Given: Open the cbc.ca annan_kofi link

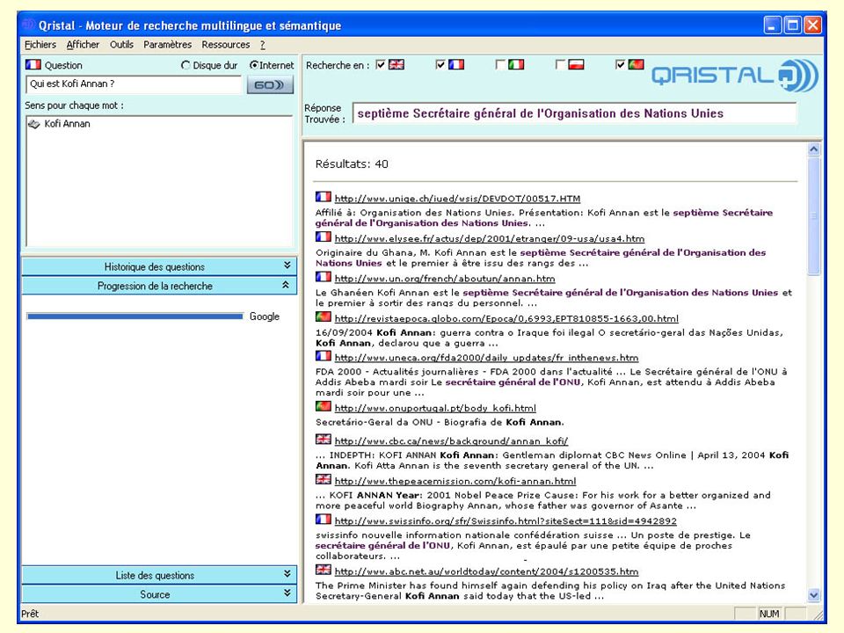Looking at the screenshot, I should 451,440.
